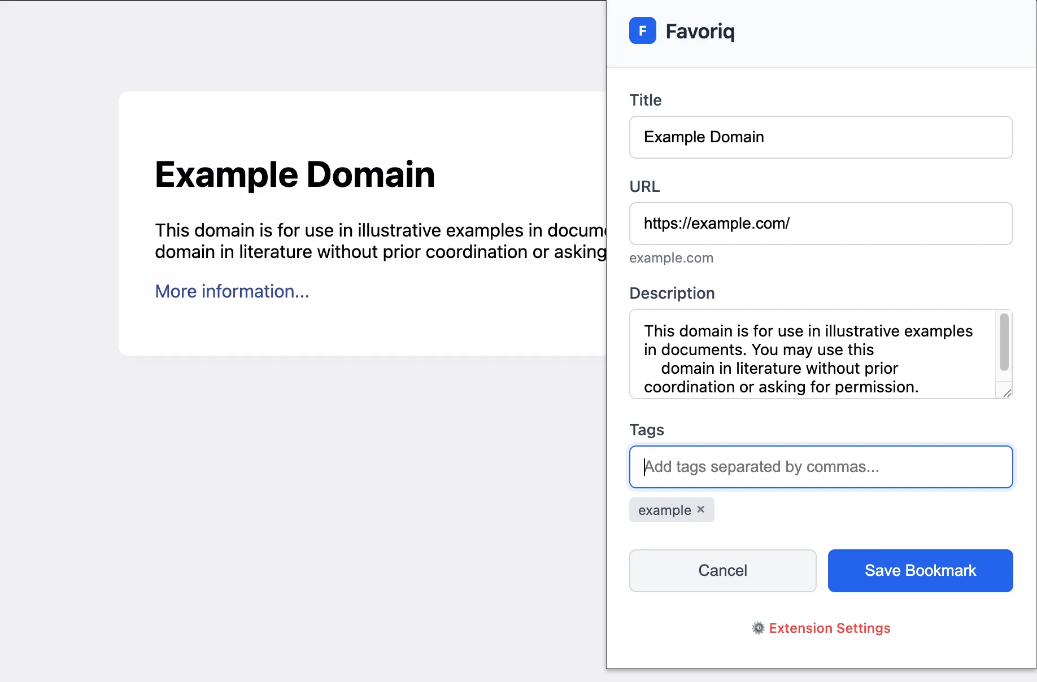Click the 'Tags' field label
Screen dimensions: 1037x682
pos(647,430)
